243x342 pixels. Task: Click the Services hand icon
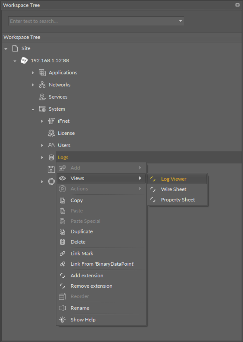tap(42, 97)
